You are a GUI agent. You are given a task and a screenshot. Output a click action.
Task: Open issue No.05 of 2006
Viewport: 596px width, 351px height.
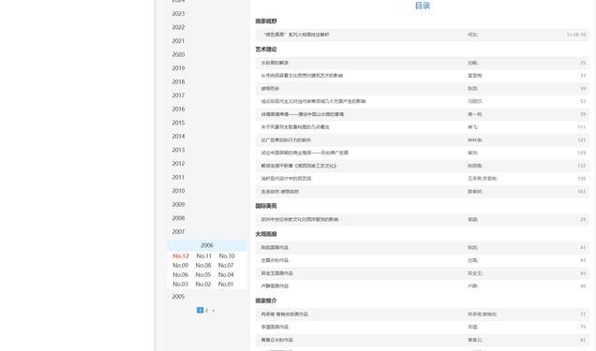click(x=203, y=275)
